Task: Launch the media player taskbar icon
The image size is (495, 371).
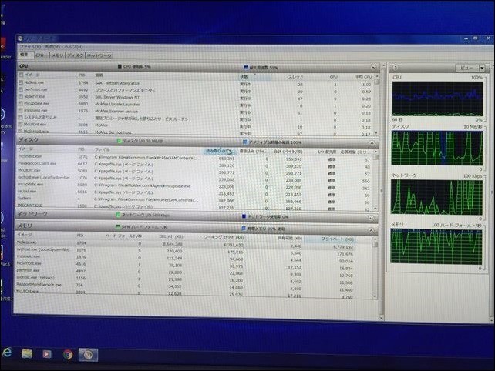Action: 47,354
